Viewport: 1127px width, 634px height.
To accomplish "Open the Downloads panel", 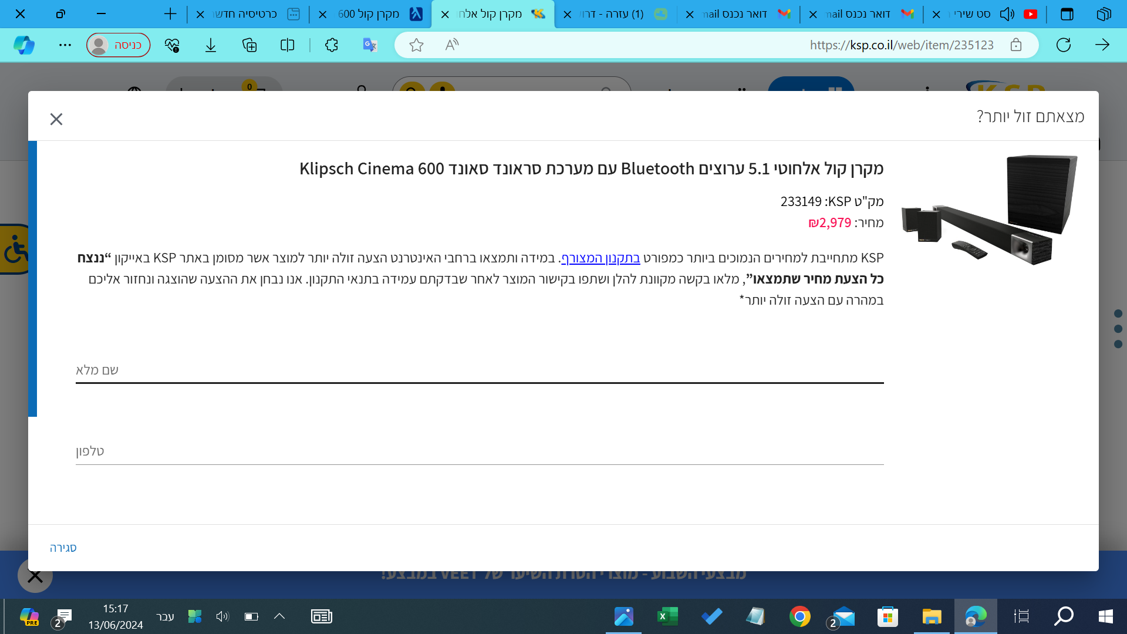I will 211,45.
